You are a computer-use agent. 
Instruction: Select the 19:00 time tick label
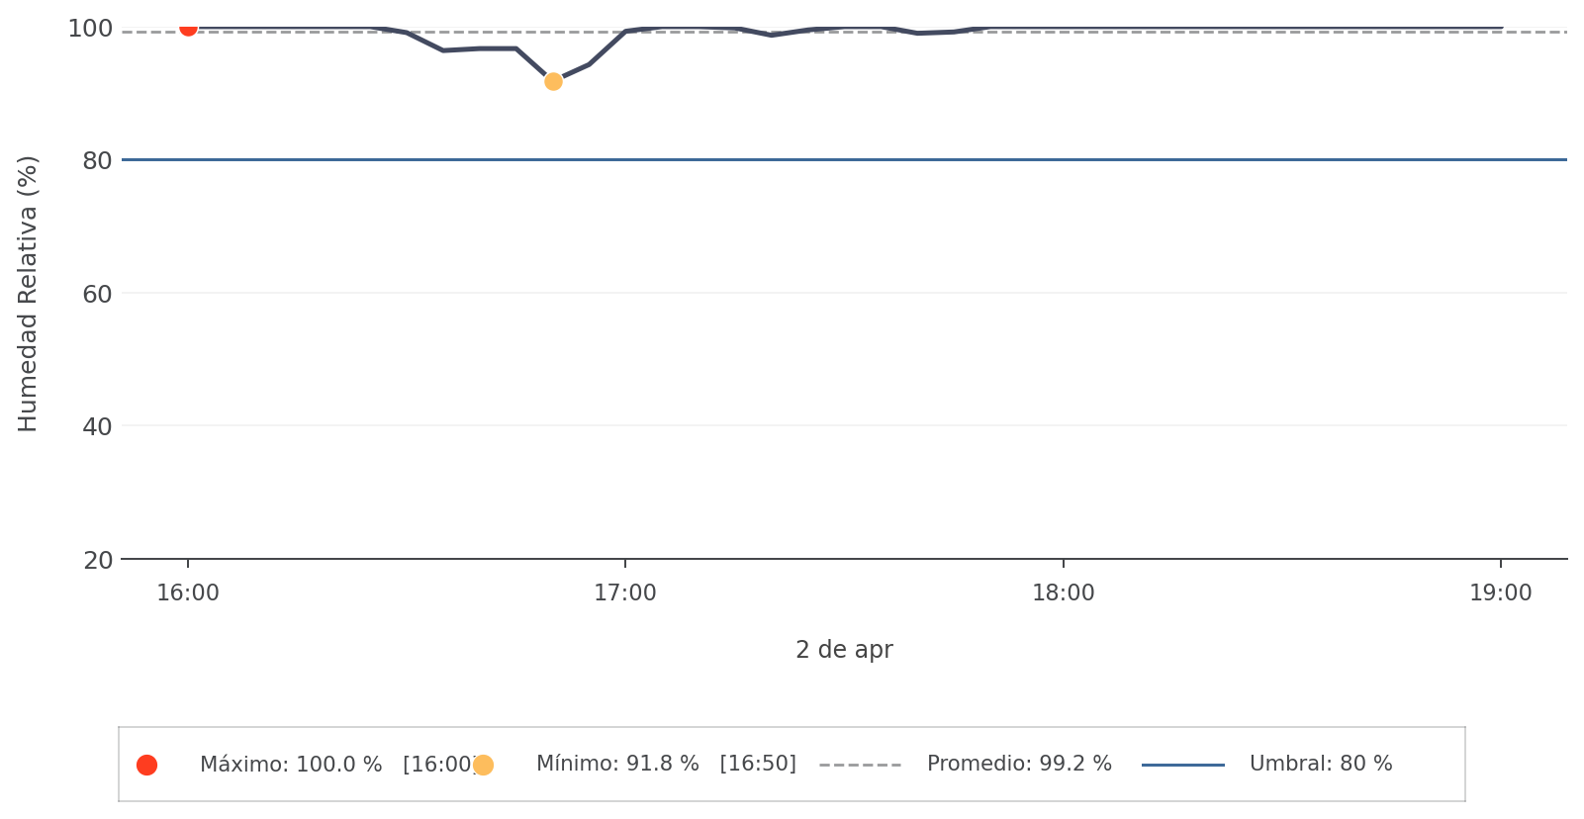point(1500,593)
